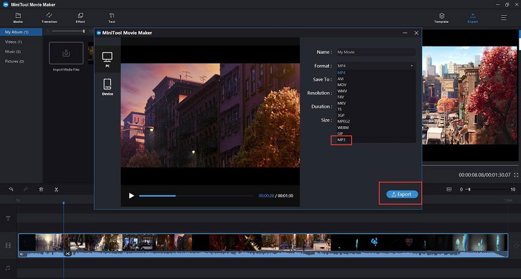Viewport: 521px width, 279px height.
Task: Play the export dialog preview
Action: pos(131,196)
